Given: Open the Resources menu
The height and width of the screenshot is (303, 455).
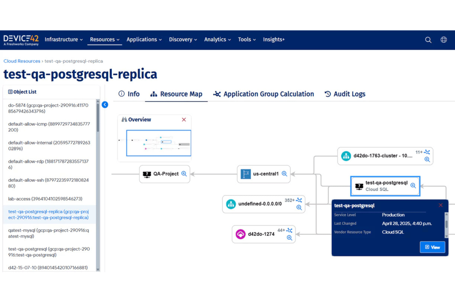Looking at the screenshot, I should pyautogui.click(x=105, y=40).
